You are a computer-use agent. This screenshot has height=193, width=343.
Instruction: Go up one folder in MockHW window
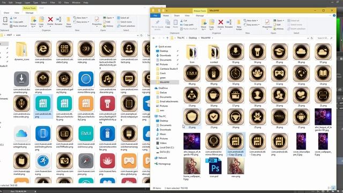pos(167,38)
